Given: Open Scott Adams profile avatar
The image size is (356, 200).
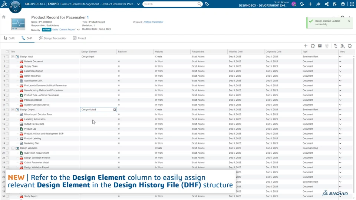Looking at the screenshot, I should (294, 4).
